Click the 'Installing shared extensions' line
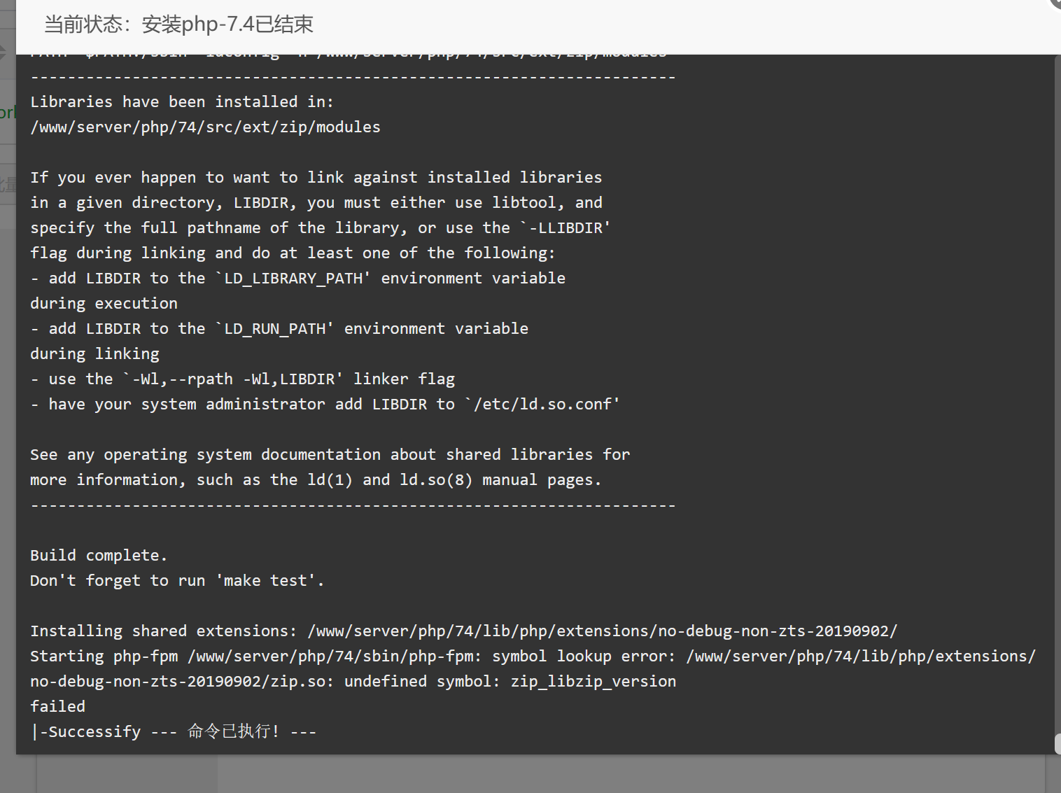The image size is (1061, 793). [463, 631]
